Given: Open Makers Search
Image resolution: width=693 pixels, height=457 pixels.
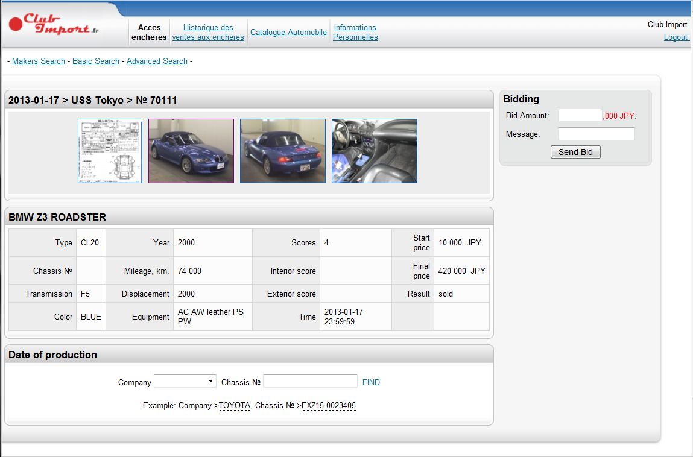Looking at the screenshot, I should tap(39, 61).
